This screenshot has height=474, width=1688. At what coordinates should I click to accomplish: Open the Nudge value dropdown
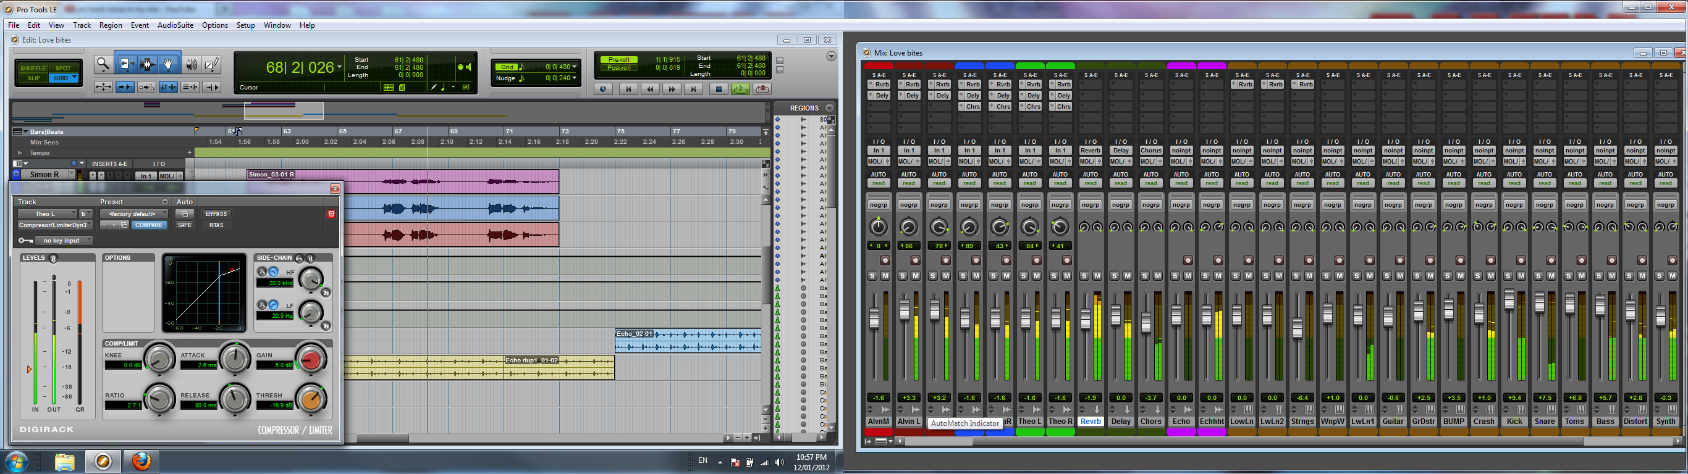[575, 78]
